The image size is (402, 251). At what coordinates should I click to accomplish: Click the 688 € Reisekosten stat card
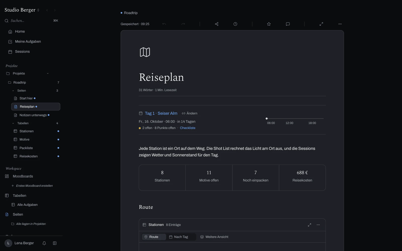tap(302, 178)
